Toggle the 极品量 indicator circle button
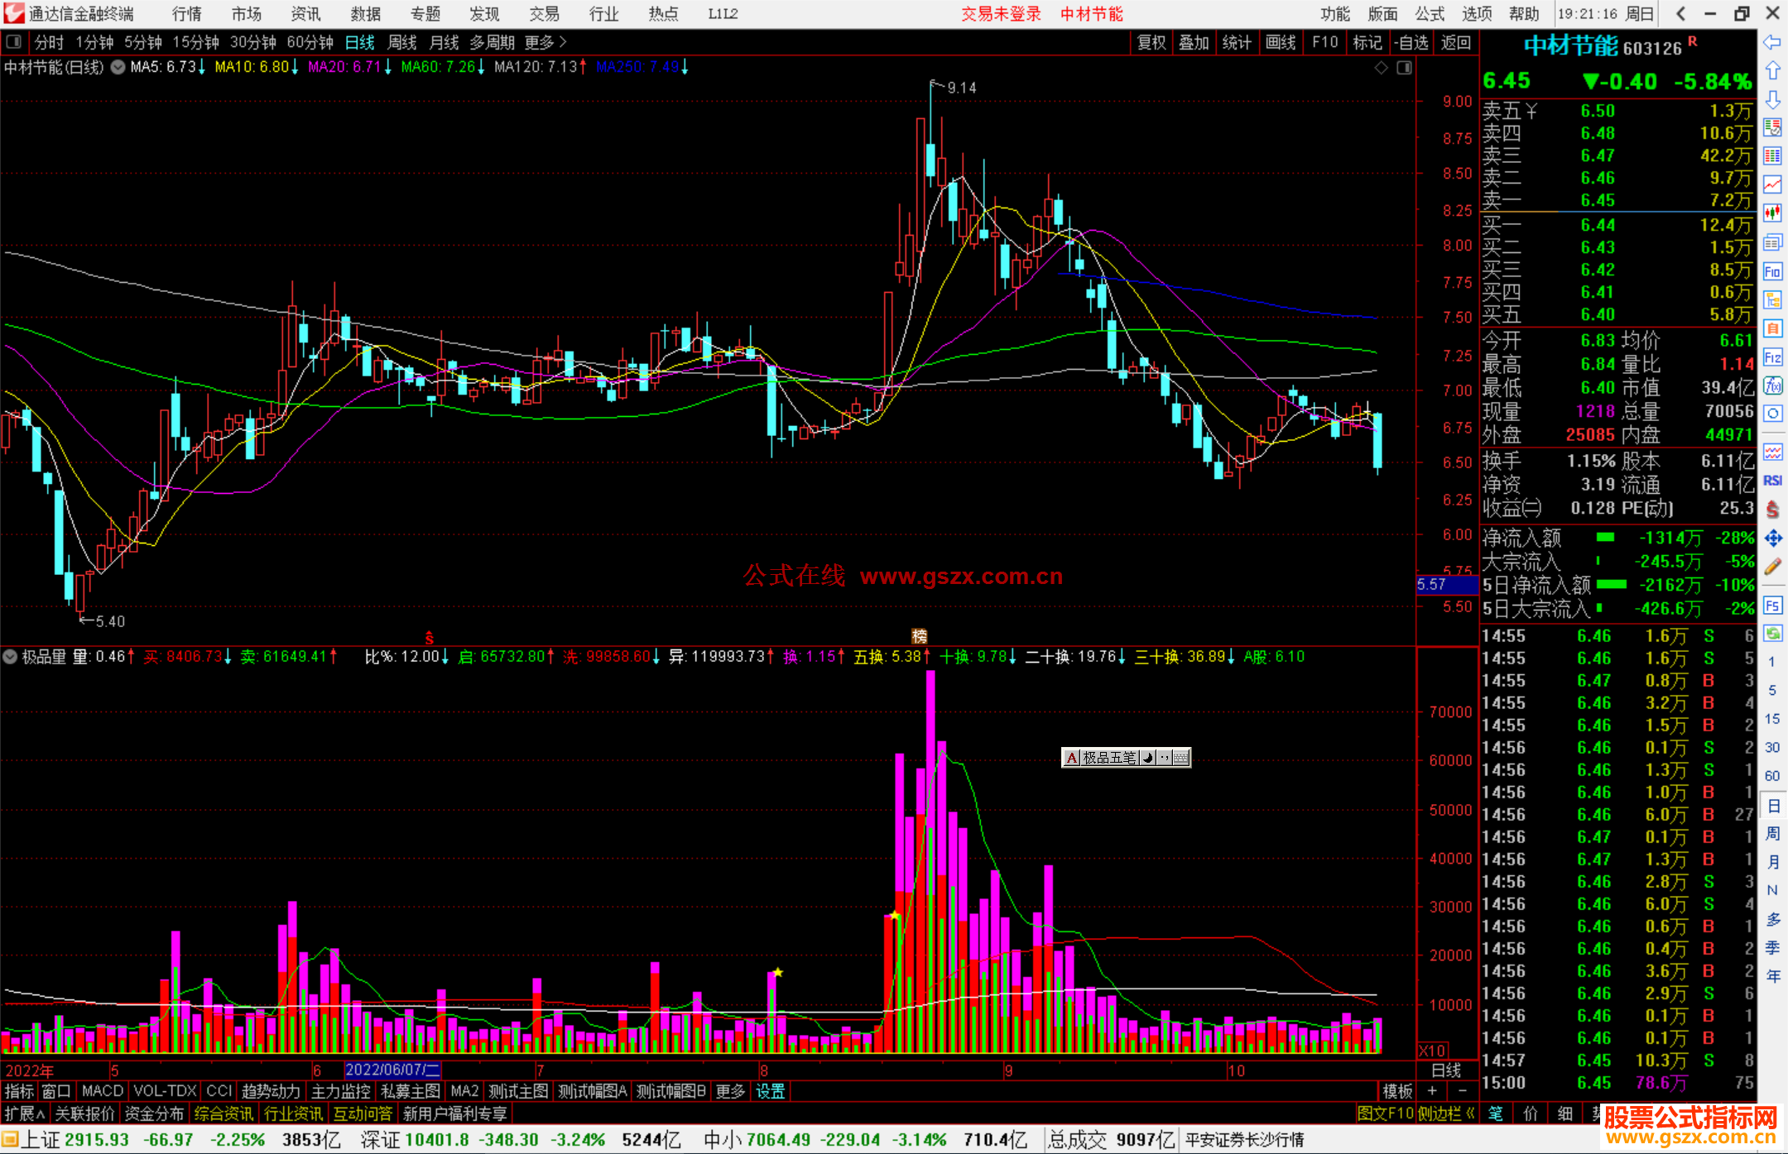Screen dimensions: 1788x1154 point(11,657)
